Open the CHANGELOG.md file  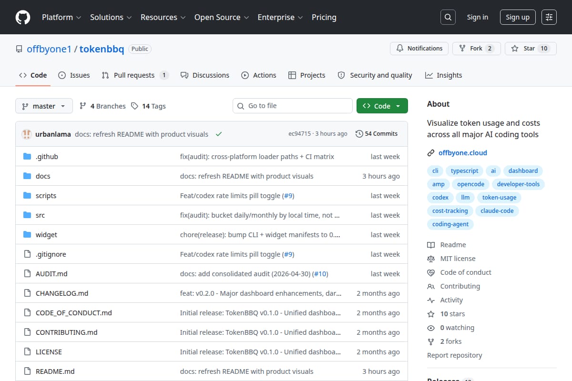point(62,293)
